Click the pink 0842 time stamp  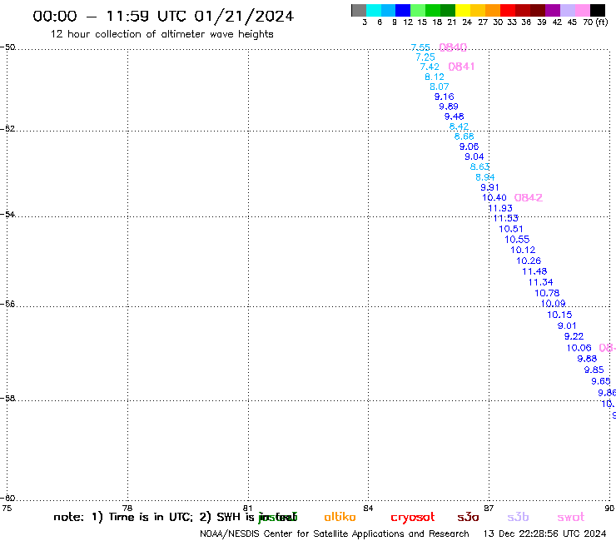(529, 197)
